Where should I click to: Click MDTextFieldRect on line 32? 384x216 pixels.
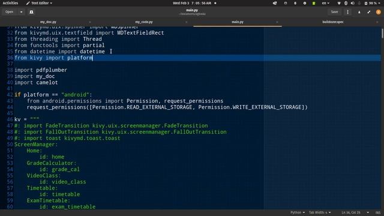140,33
